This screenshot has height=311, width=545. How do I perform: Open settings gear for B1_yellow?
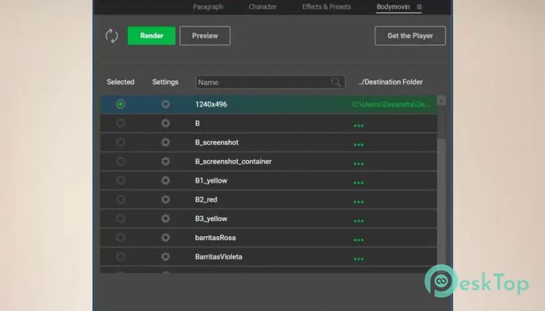click(165, 180)
